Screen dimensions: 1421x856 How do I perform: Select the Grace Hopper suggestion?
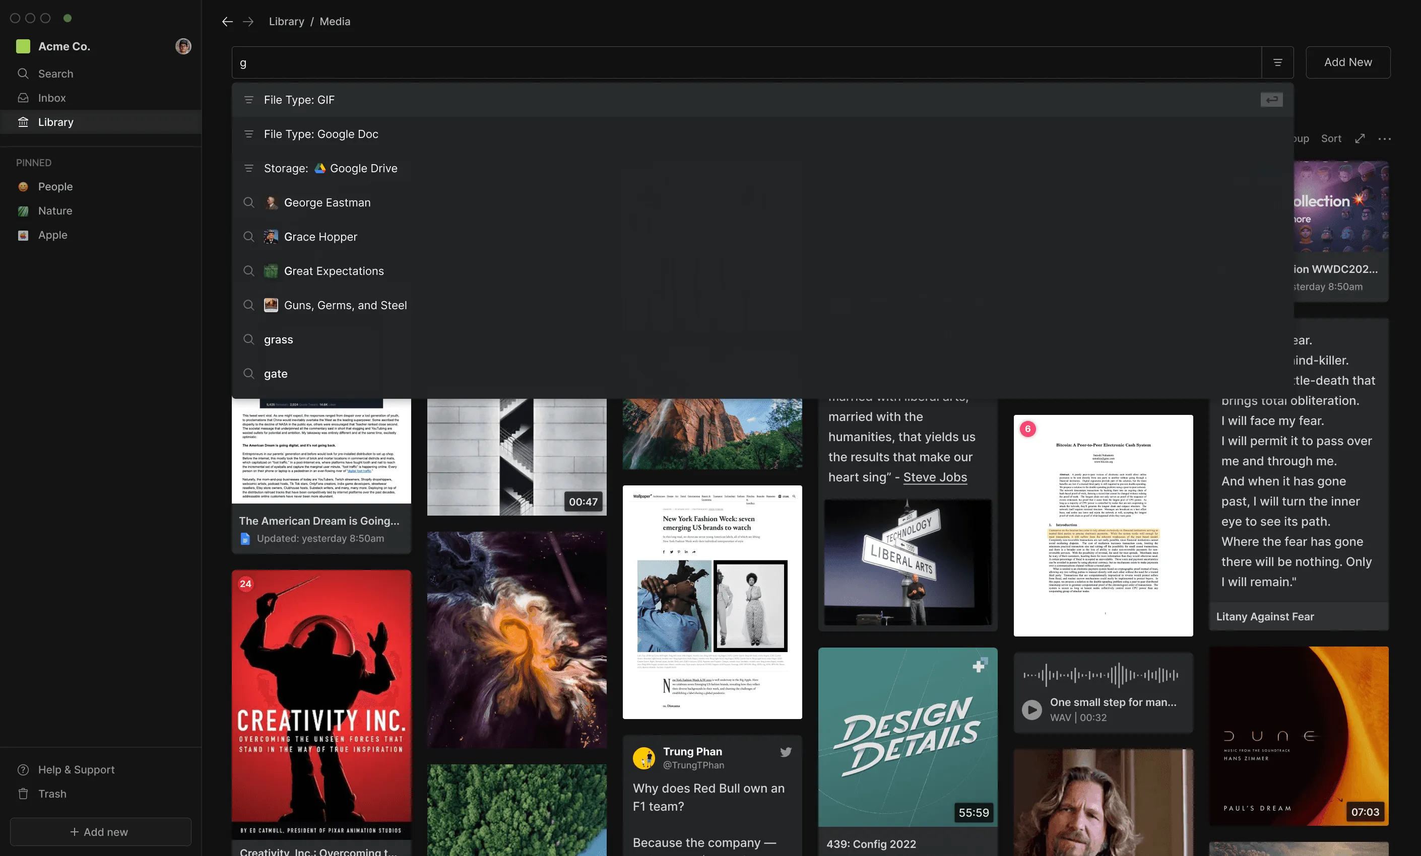(x=762, y=237)
